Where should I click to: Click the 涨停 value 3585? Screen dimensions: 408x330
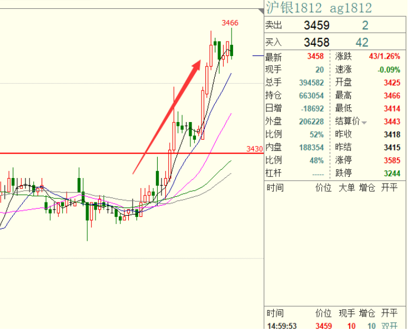(392, 160)
